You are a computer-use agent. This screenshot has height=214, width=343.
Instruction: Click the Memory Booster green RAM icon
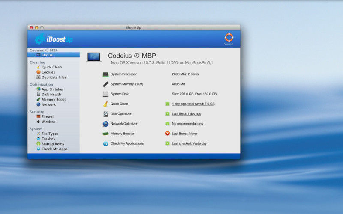tap(105, 134)
